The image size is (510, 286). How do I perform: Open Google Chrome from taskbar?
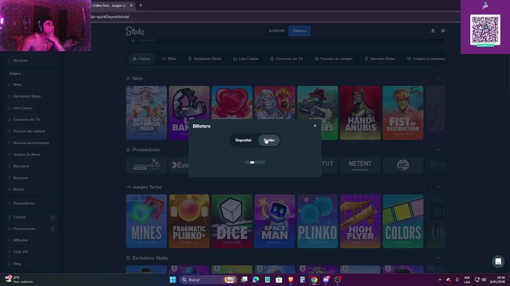[x=314, y=280]
